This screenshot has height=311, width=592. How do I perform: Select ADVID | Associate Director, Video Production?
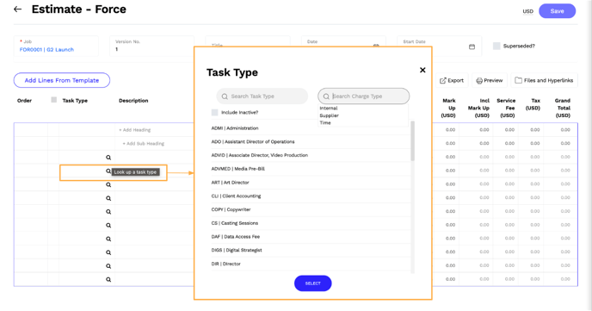click(x=311, y=155)
